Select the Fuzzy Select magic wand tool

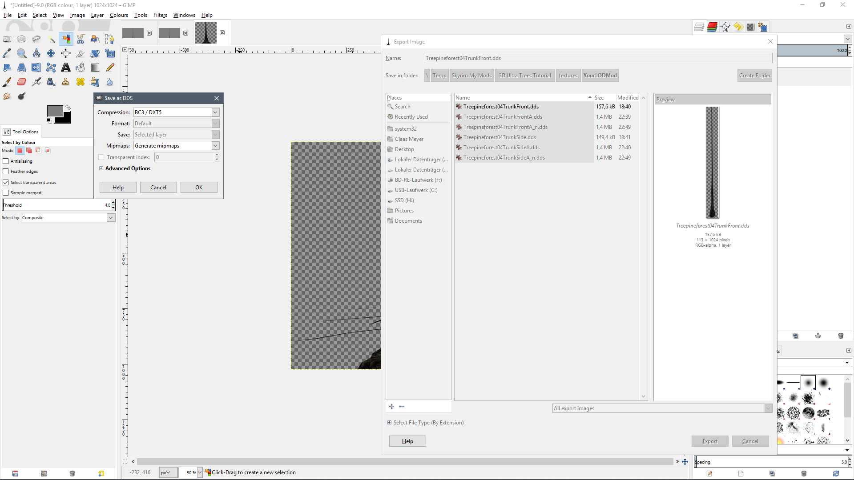coord(51,39)
